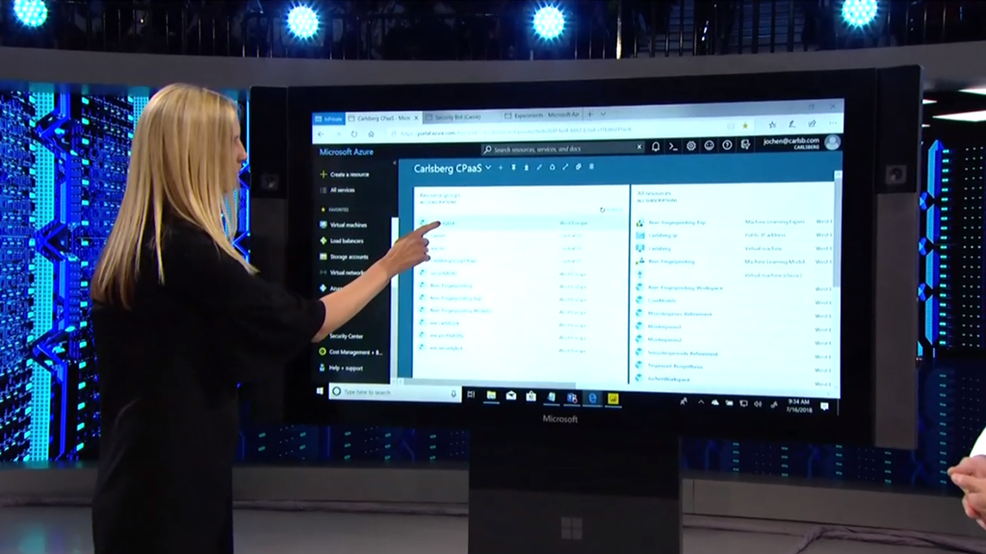Click the taskbar volume icon
The width and height of the screenshot is (986, 554).
point(758,404)
